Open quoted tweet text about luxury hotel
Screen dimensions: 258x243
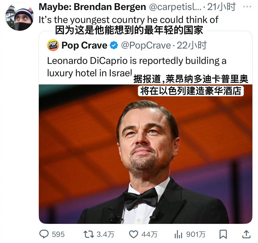(137, 67)
